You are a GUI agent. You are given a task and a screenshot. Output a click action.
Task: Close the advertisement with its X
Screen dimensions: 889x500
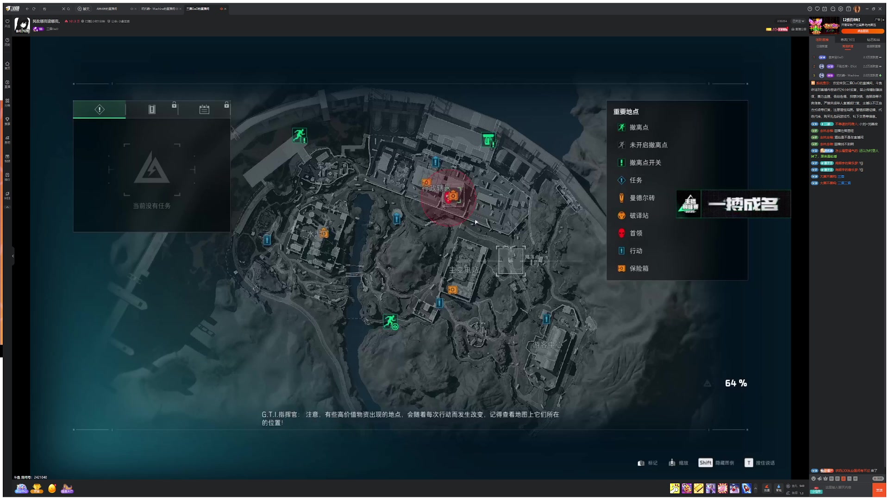pos(883,20)
